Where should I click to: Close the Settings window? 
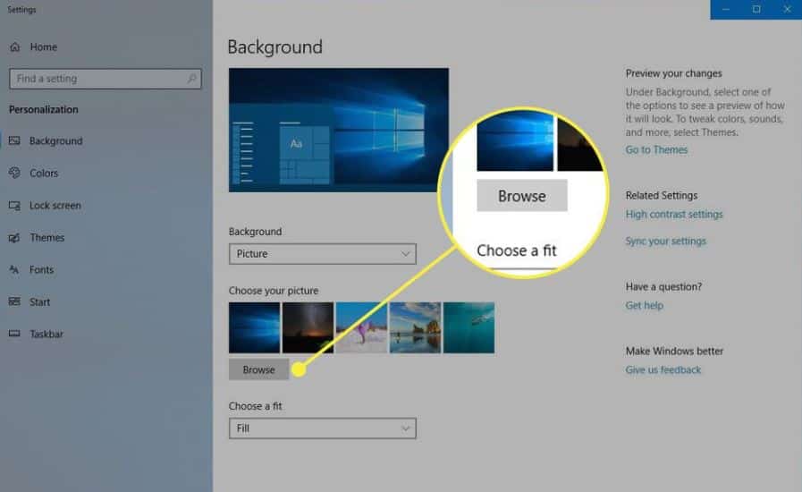click(787, 9)
